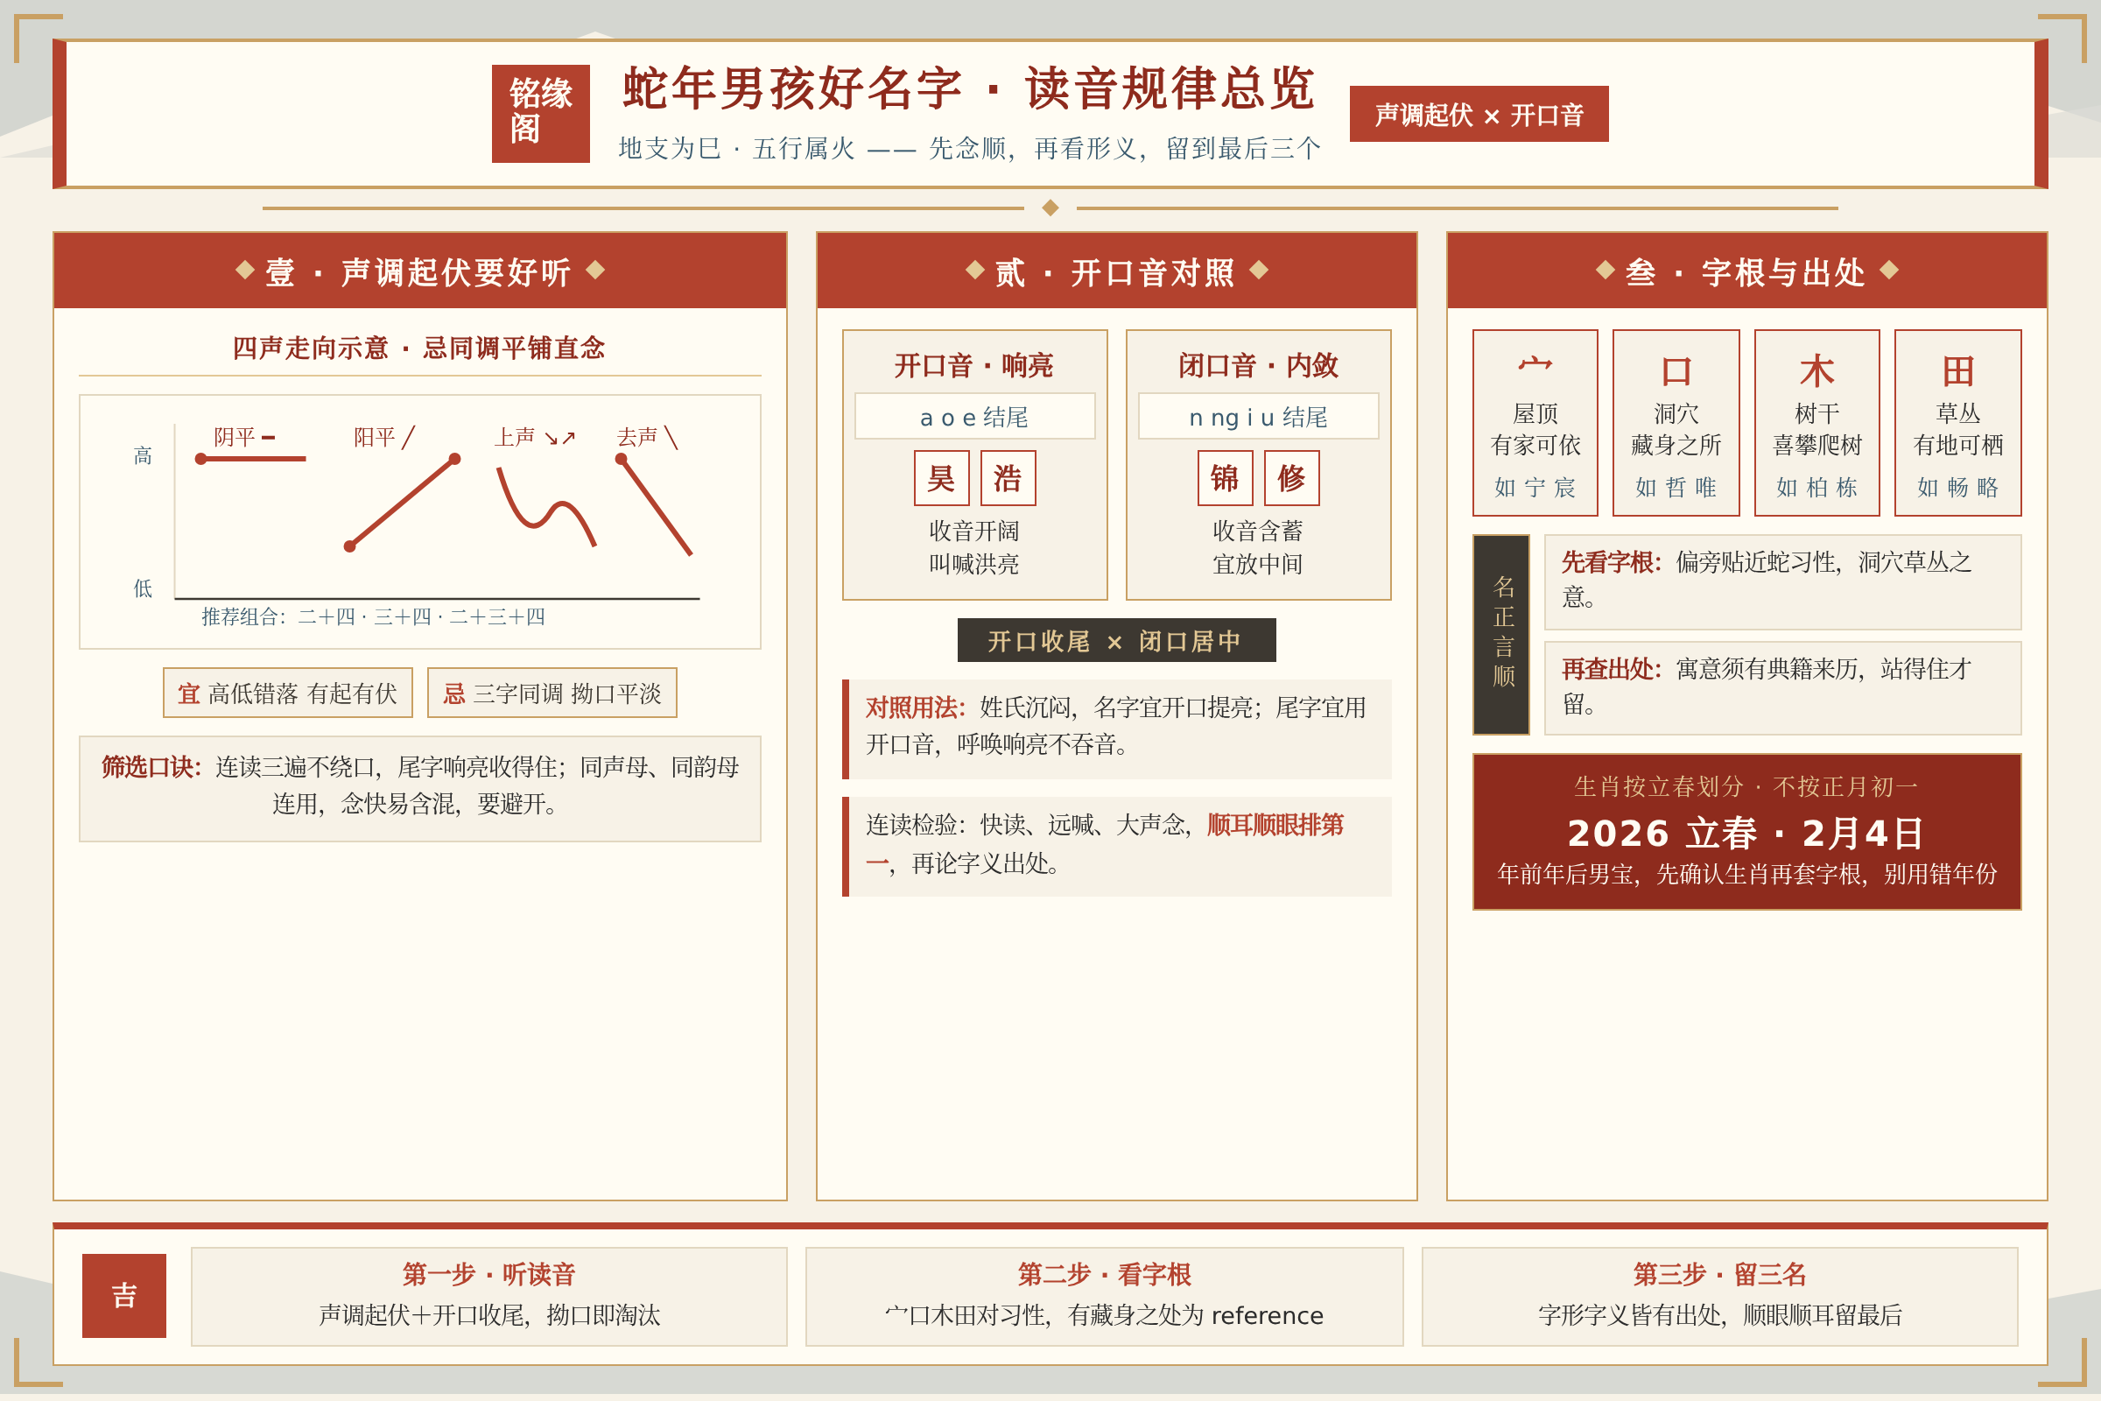
Task: Select the 浩 character tile
Action: tap(1008, 478)
